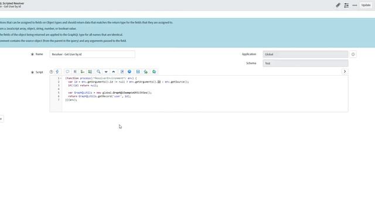Viewport: 375px width, 211px height.
Task: Open the attachments paperclip icon
Action: coord(338,5)
